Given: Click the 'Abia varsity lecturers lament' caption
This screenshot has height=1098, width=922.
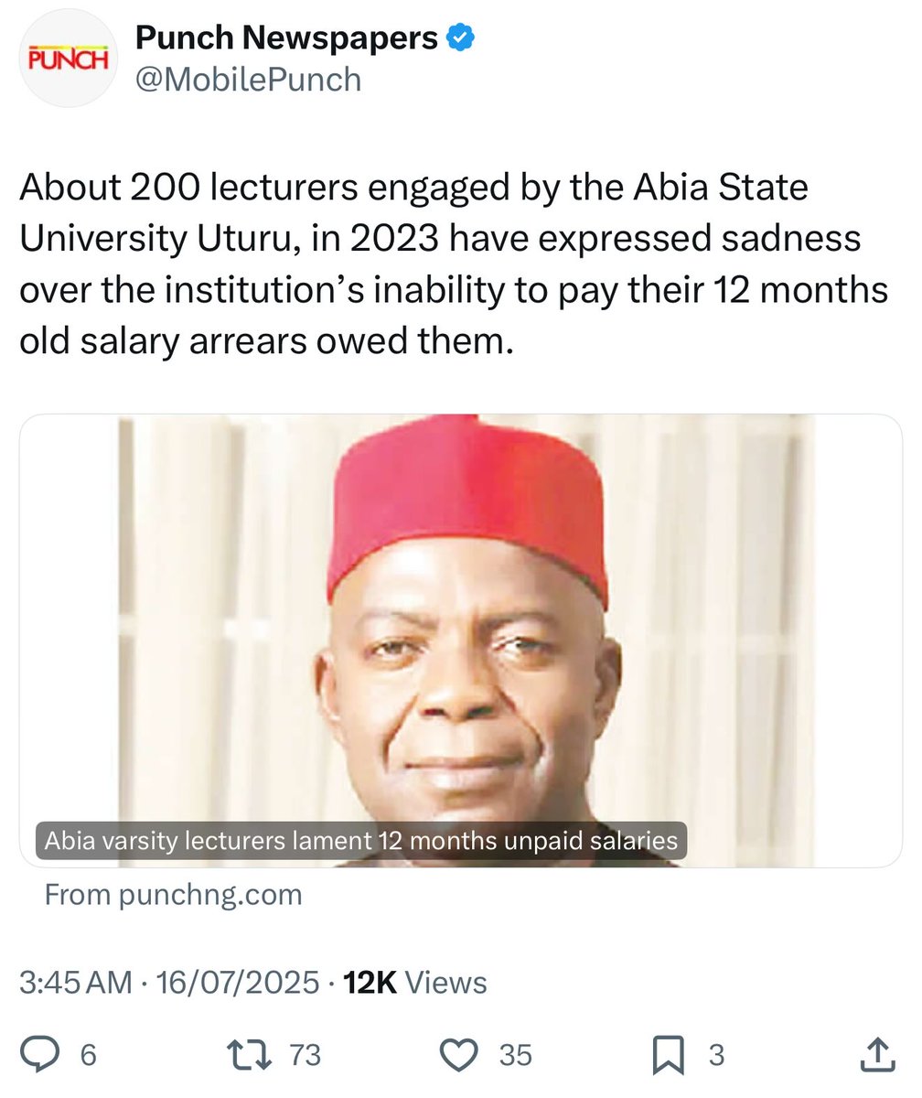Looking at the screenshot, I should click(360, 841).
